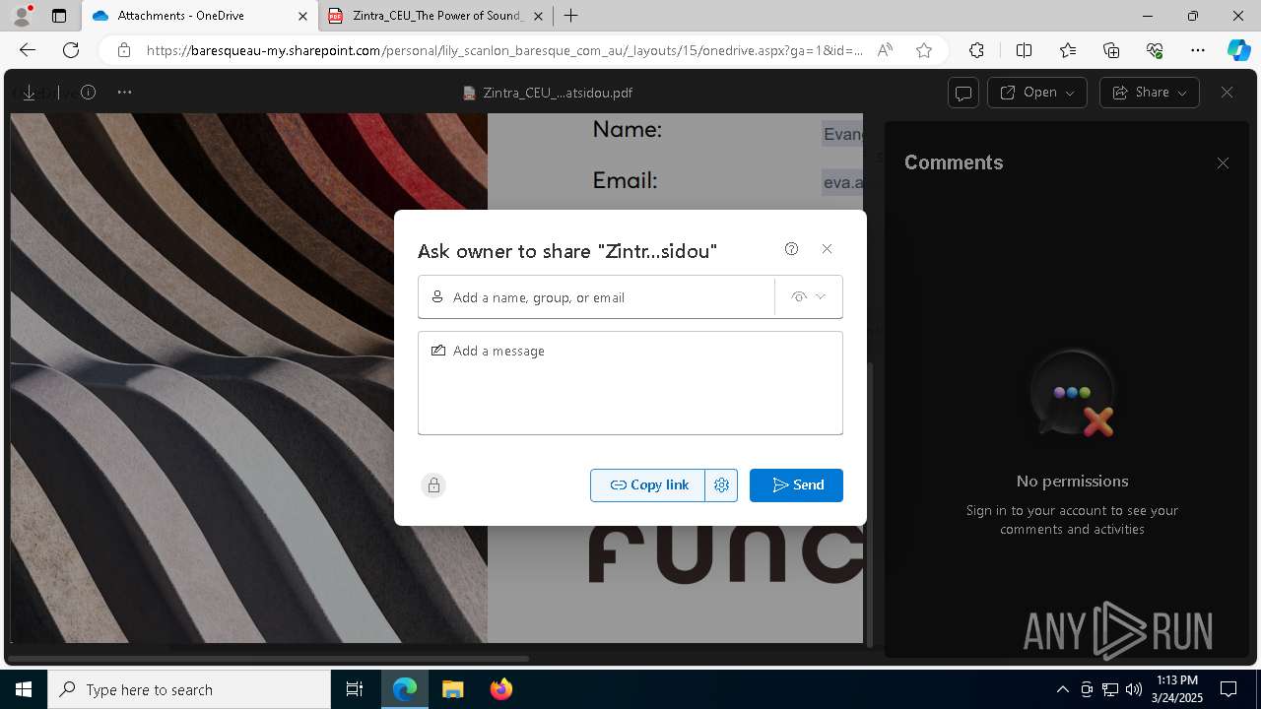
Task: Click the taskbar search box
Action: (x=189, y=689)
